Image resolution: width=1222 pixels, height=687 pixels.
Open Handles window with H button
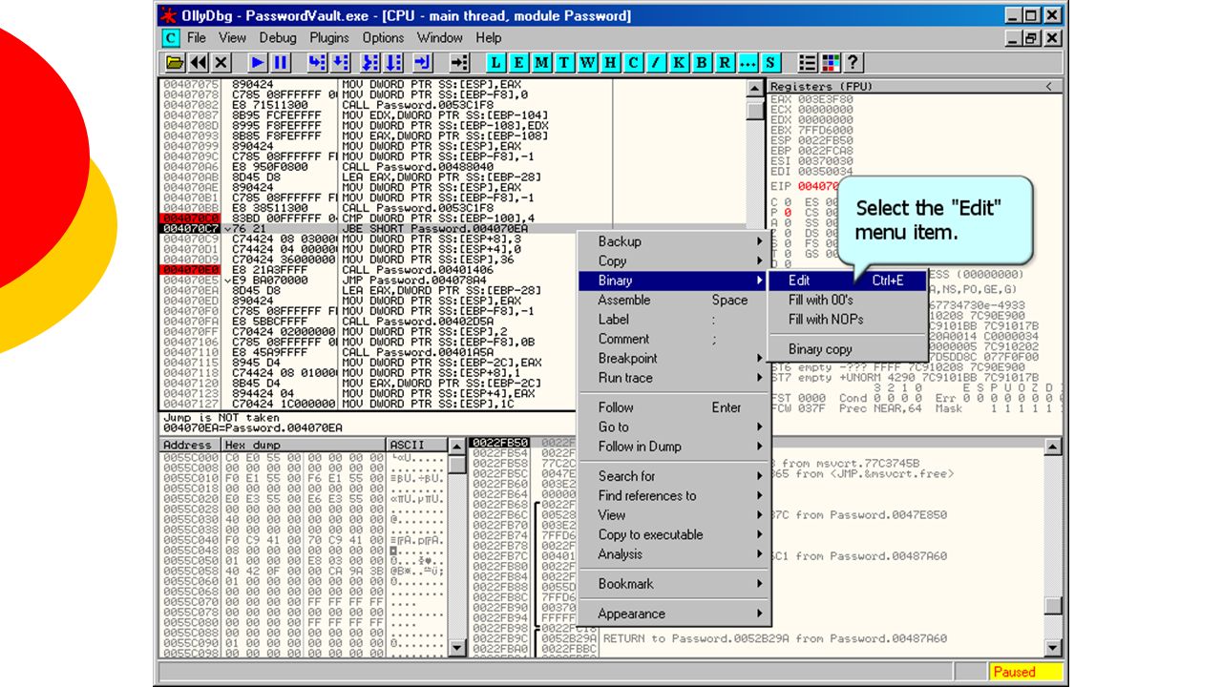pos(611,63)
